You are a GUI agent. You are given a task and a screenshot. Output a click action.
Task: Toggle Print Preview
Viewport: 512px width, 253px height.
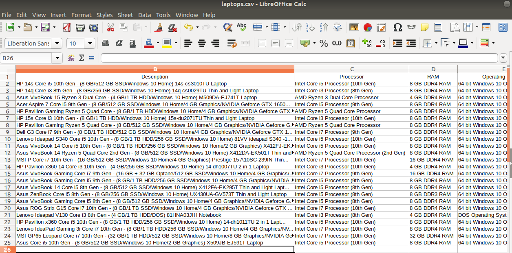pos(94,27)
